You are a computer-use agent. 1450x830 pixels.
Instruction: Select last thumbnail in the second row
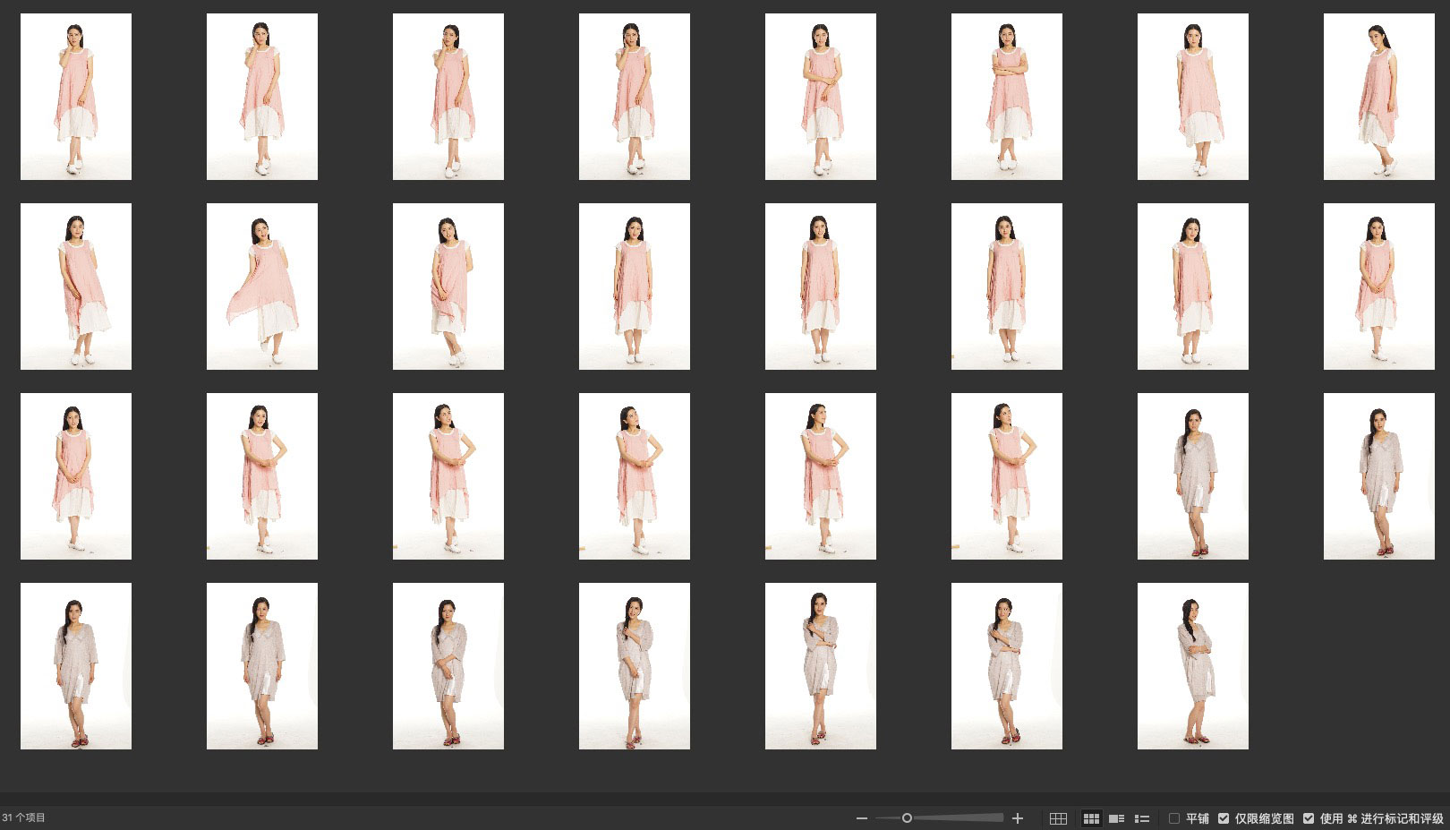1378,287
